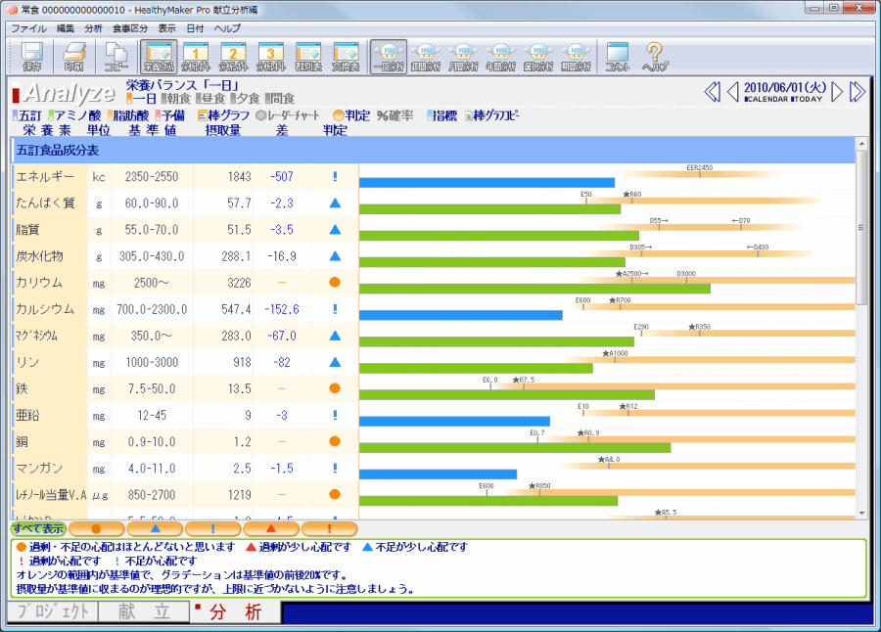881x632 pixels.
Task: Click 棒グラフコピー bar graph copy icon
Action: click(492, 115)
